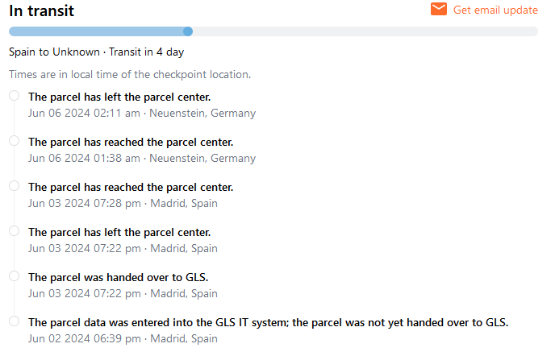Click the parcel data entered GLS IT system entry
Viewport: 551px width, 352px height.
(268, 322)
